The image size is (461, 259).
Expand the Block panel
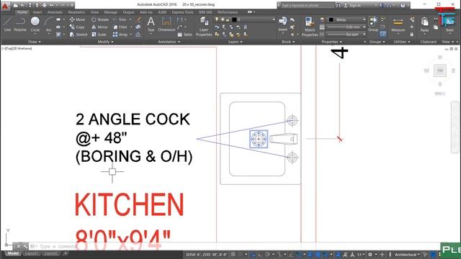(x=288, y=42)
